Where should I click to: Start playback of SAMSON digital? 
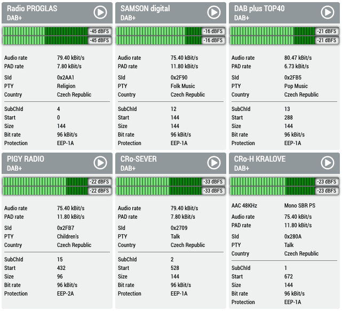coord(214,12)
